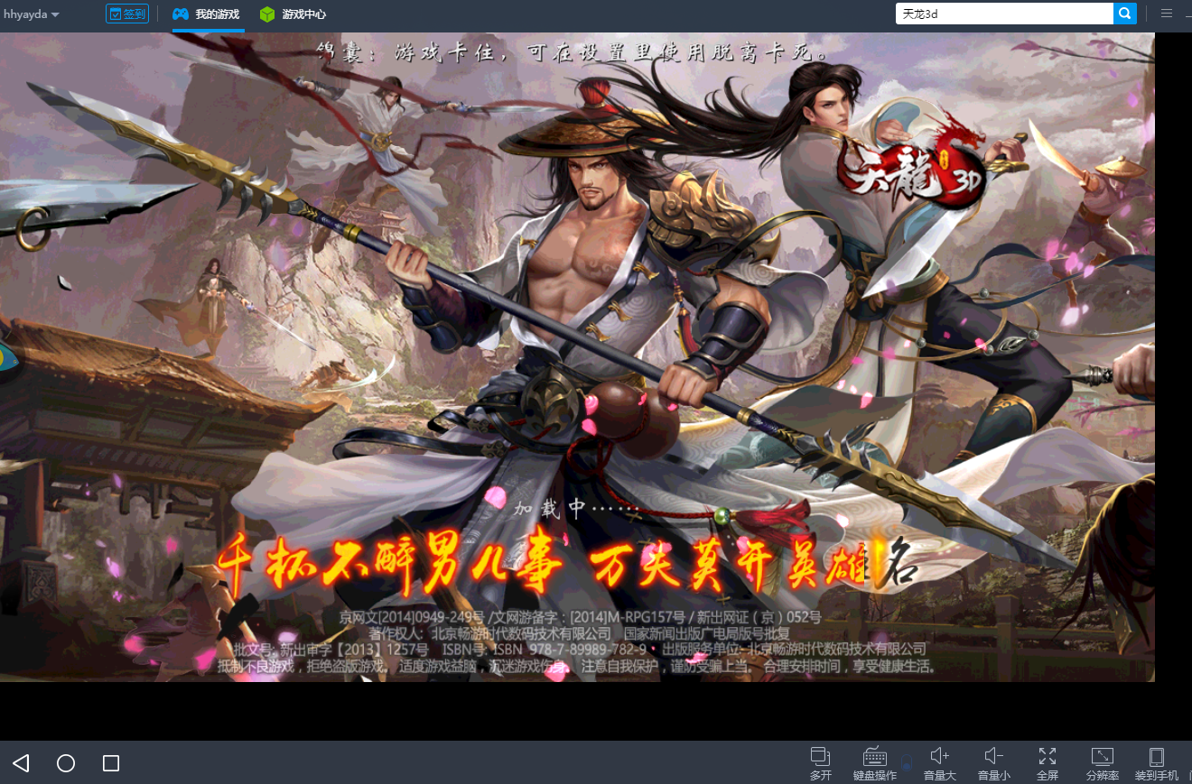Click the blue magnifier search button
Viewport: 1192px width, 784px height.
tap(1124, 14)
